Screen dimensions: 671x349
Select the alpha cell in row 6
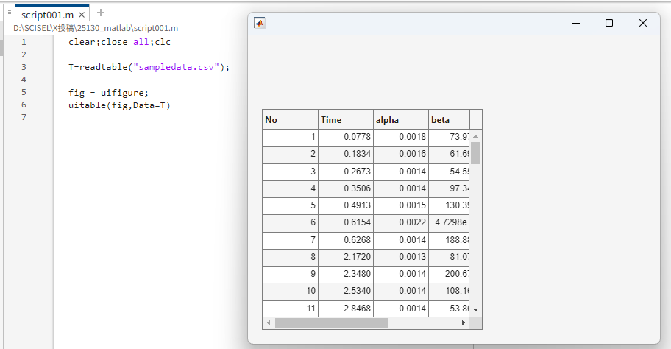click(400, 223)
